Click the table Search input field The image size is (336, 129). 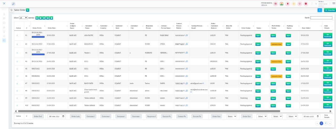pos(321,18)
